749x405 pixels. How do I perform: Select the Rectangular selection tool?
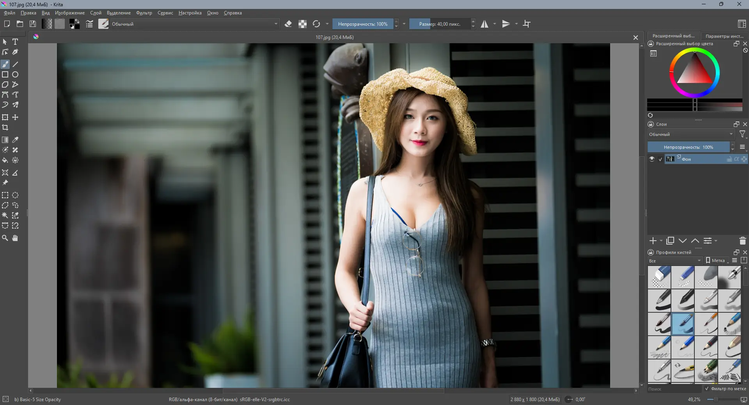click(5, 195)
